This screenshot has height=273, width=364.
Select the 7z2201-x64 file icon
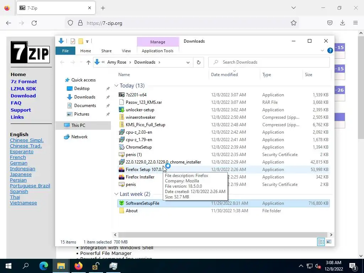[x=122, y=95]
